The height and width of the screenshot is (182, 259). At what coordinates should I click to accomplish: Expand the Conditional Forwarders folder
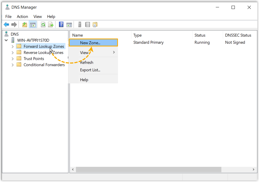pos(13,65)
